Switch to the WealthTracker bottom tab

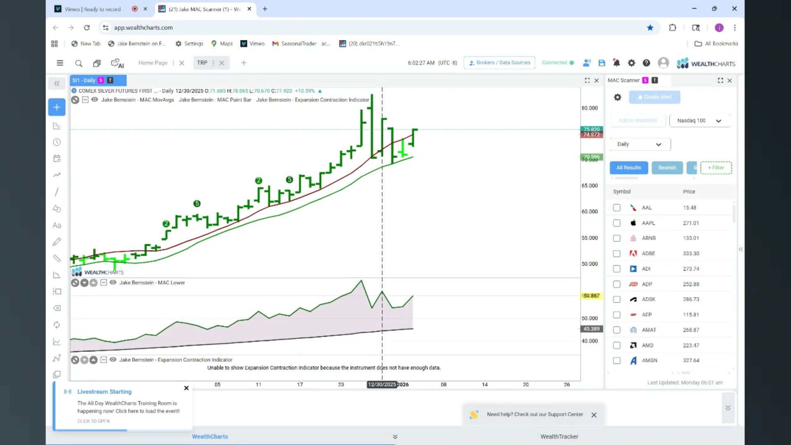[x=559, y=437]
